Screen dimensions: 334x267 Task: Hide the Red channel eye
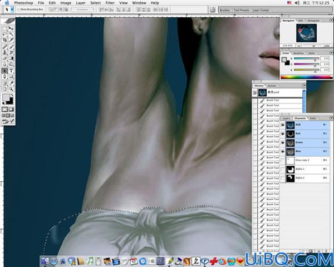pyautogui.click(x=283, y=134)
